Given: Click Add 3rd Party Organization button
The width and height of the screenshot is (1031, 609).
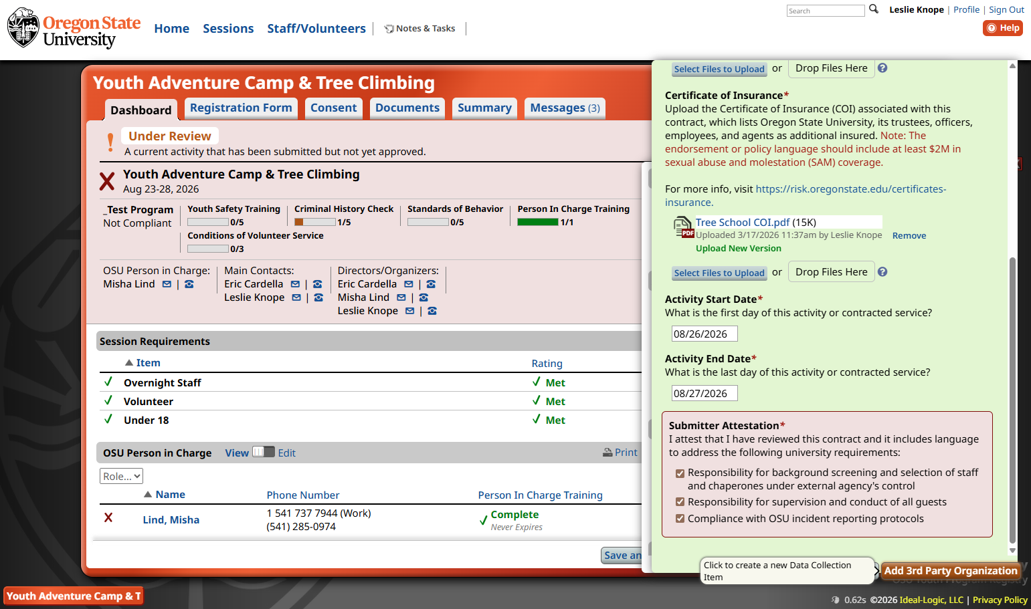Looking at the screenshot, I should click(x=951, y=571).
